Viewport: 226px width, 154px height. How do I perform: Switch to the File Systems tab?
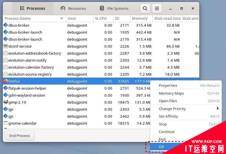[114, 8]
